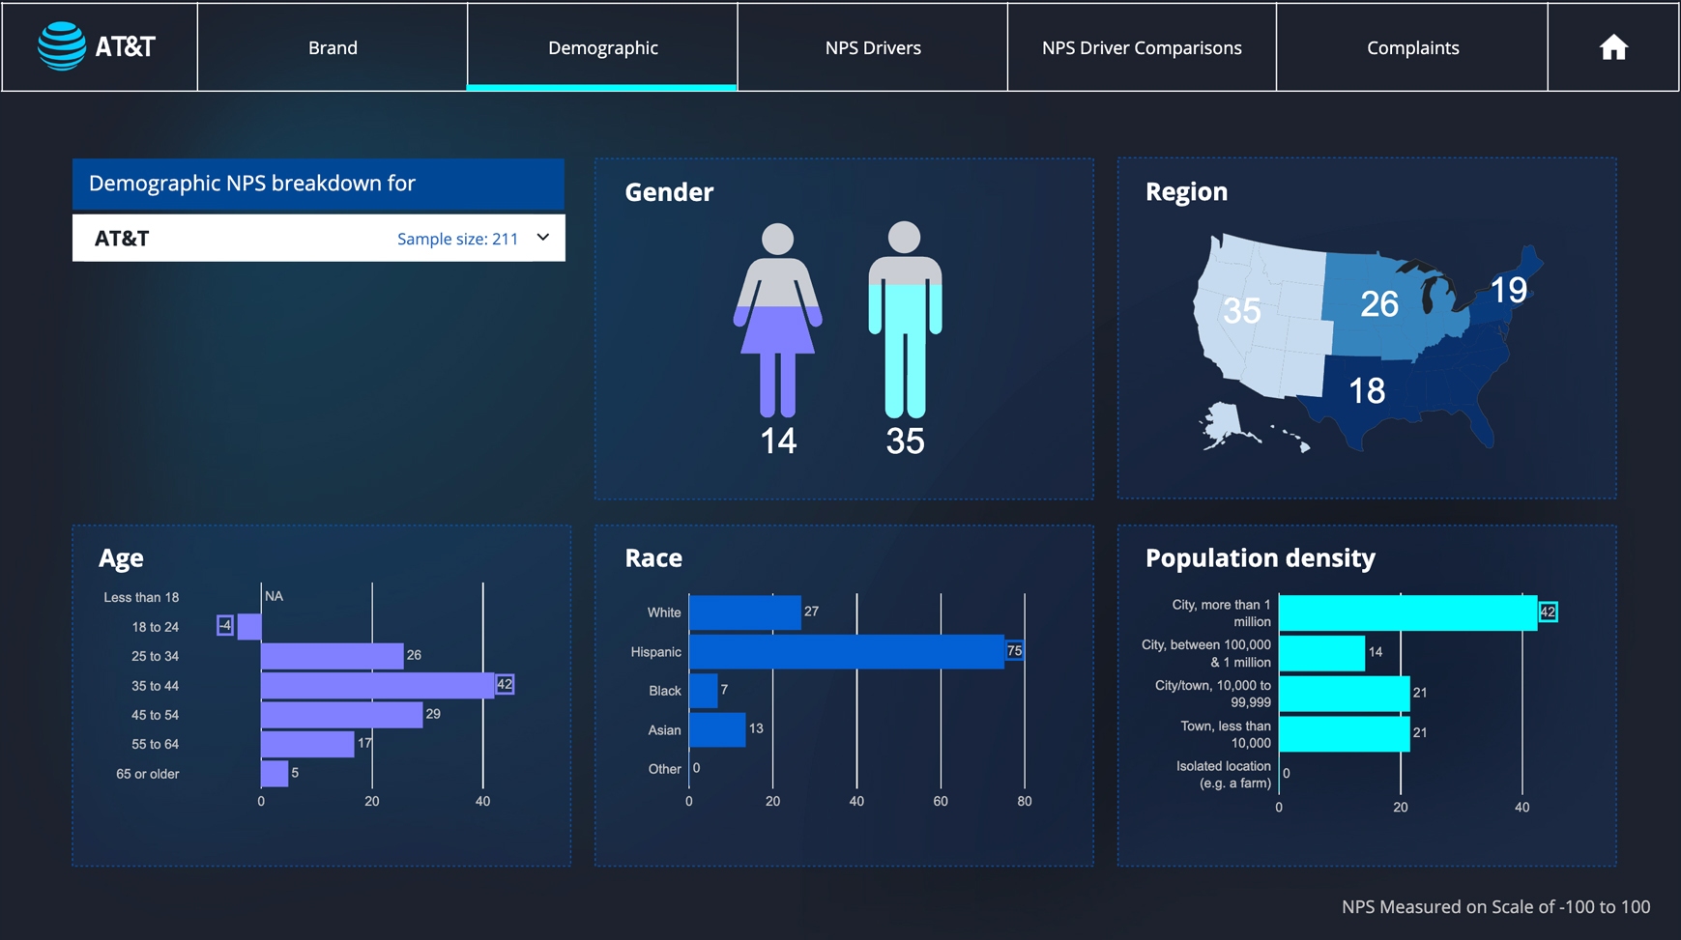
Task: Go to the NPS Drivers tab
Action: [873, 47]
